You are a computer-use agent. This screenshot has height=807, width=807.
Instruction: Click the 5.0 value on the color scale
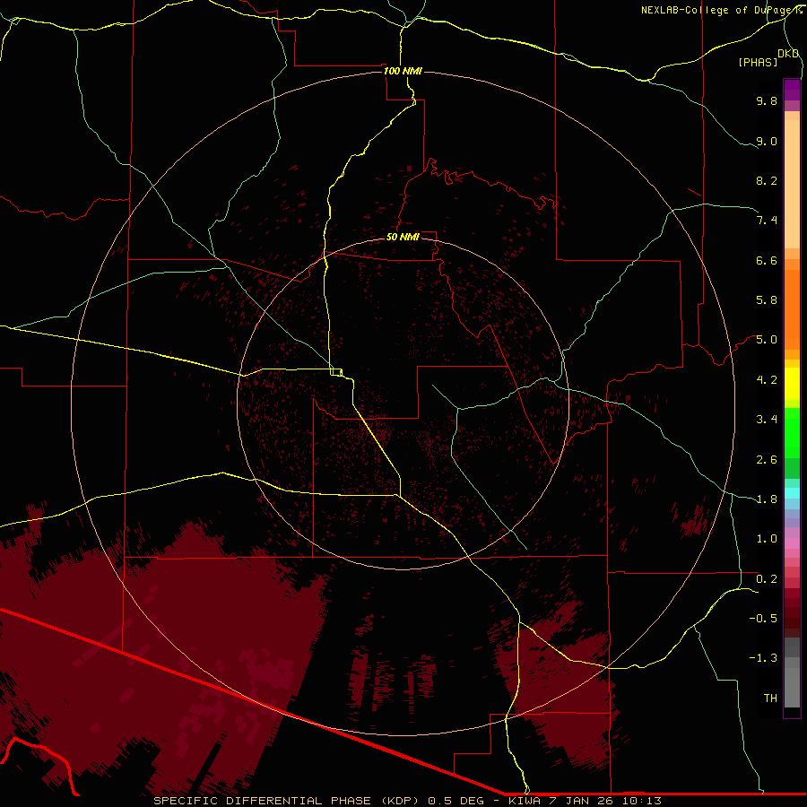pyautogui.click(x=767, y=340)
